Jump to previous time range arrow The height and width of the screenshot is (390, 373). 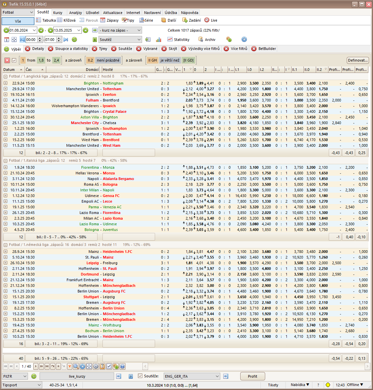(x=22, y=40)
